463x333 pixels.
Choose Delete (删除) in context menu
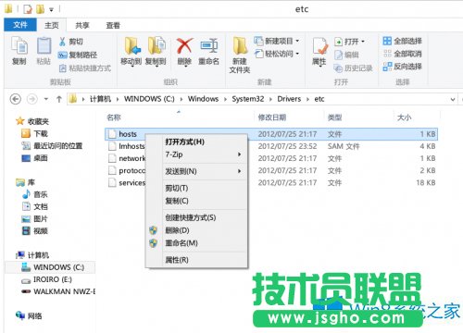click(196, 230)
